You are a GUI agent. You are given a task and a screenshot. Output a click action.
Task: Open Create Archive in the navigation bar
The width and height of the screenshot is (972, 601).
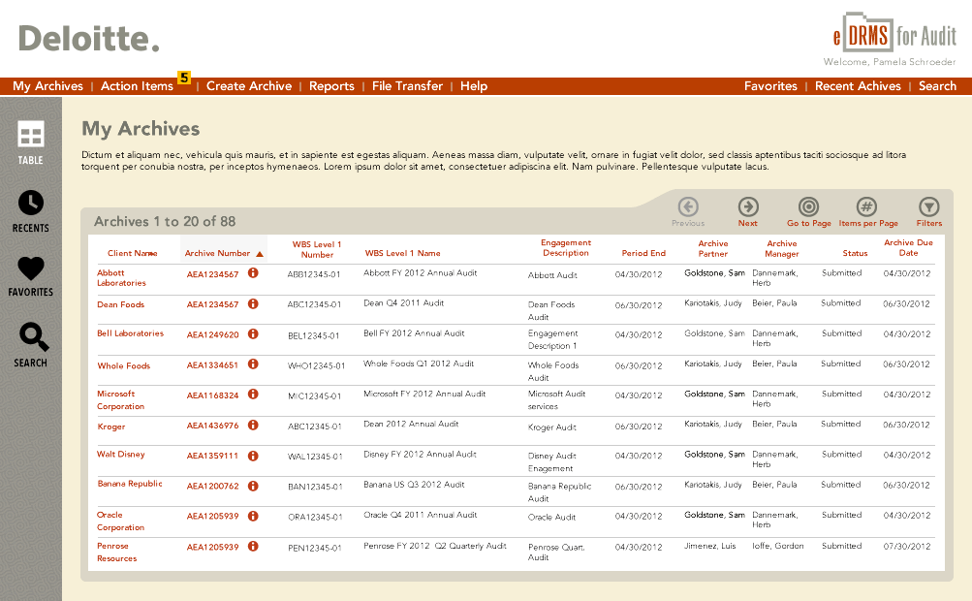pyautogui.click(x=249, y=86)
